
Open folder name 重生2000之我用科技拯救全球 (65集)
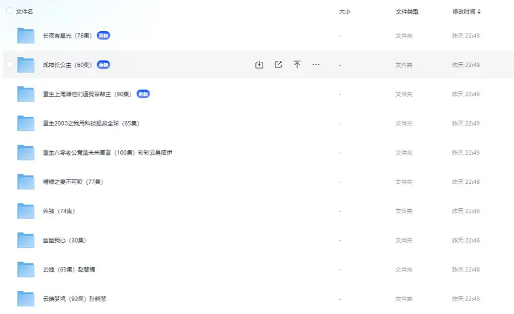tap(91, 123)
